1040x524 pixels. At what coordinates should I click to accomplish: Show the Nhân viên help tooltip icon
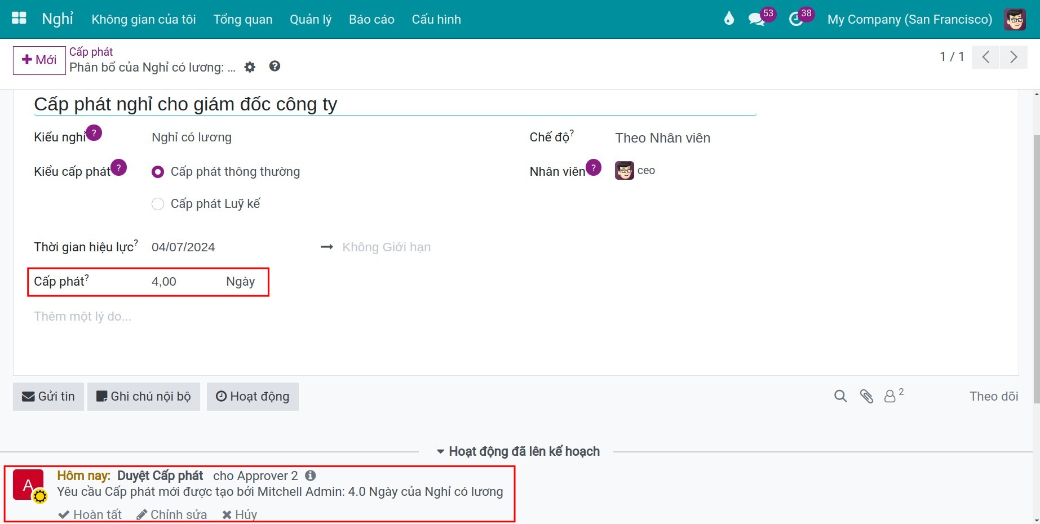594,167
